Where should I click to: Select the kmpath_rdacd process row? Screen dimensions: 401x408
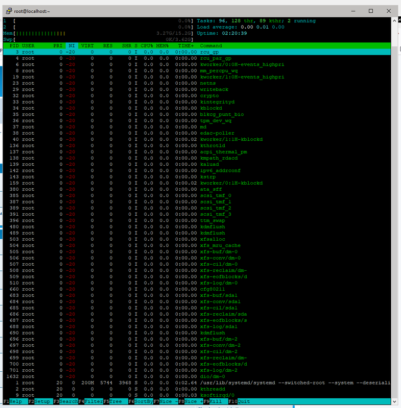pyautogui.click(x=197, y=158)
